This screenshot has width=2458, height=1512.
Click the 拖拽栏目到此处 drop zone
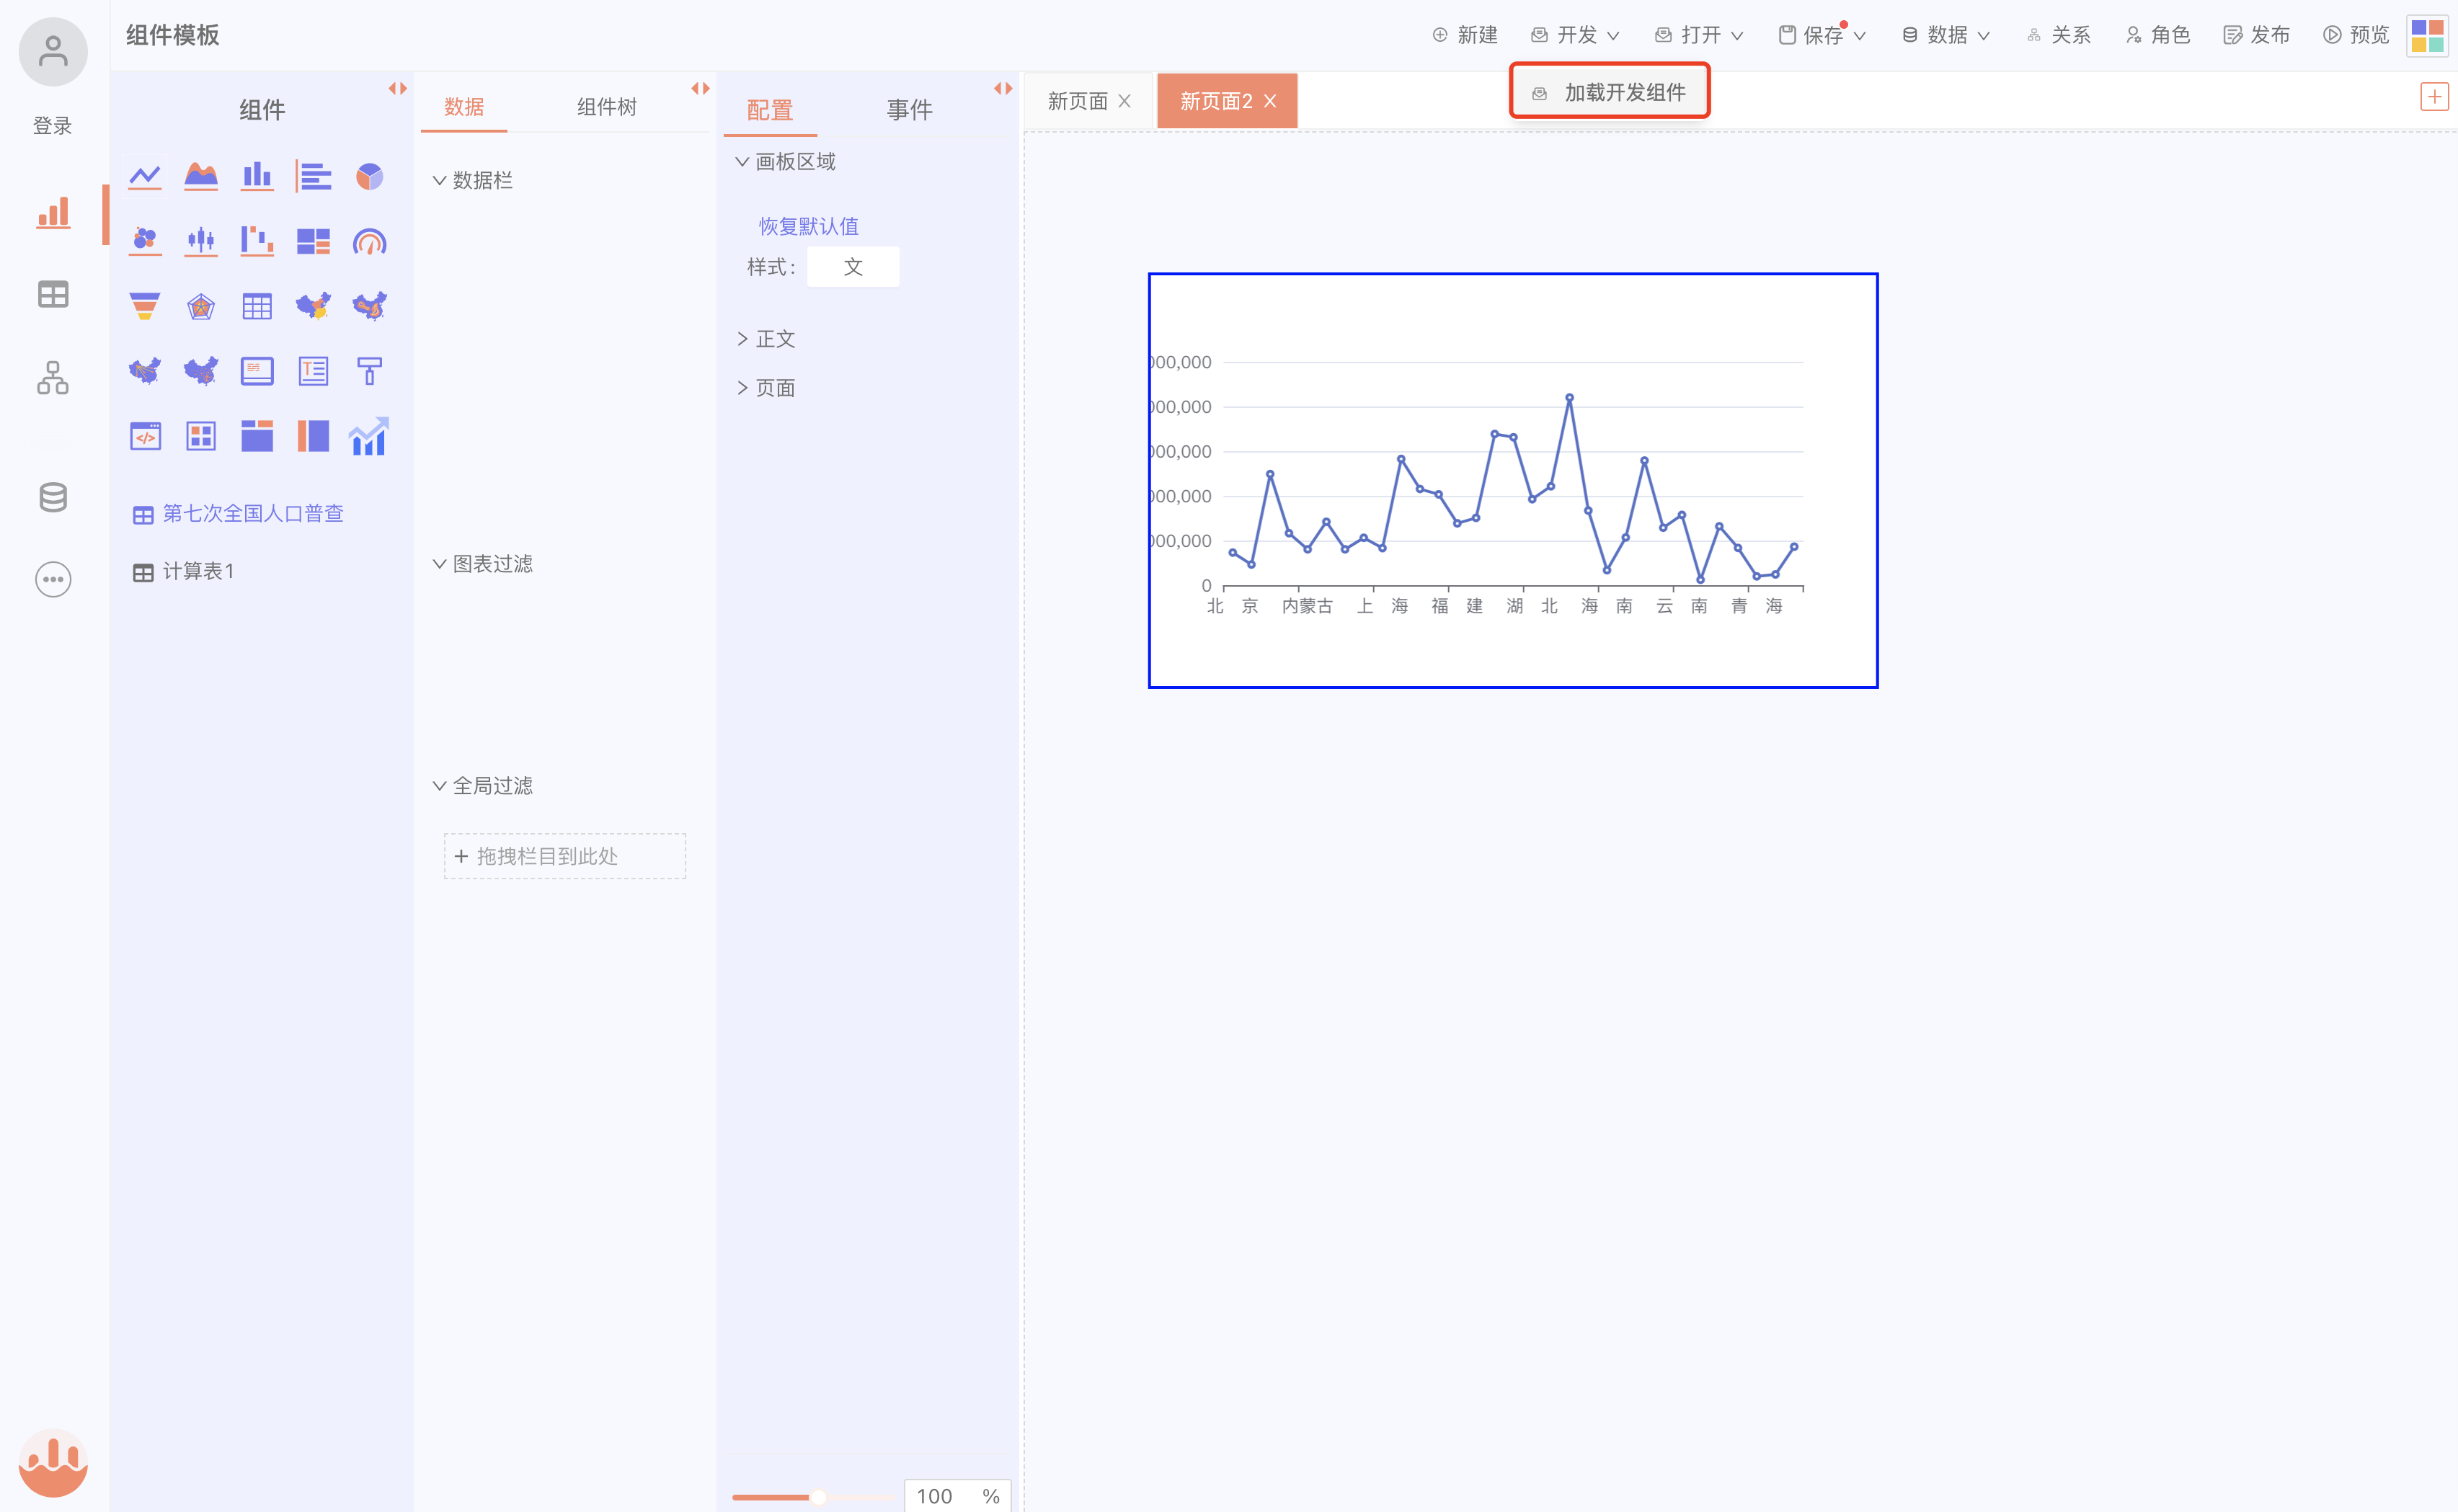(565, 856)
